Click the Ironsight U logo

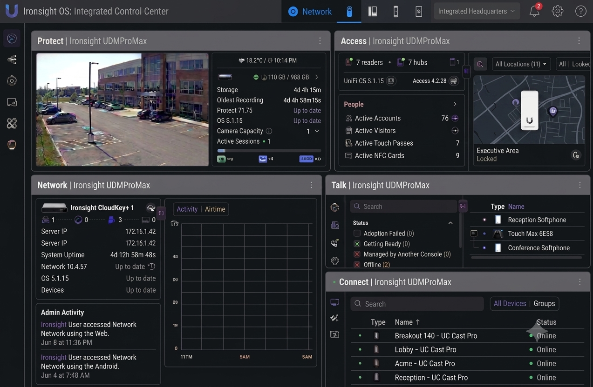(11, 11)
